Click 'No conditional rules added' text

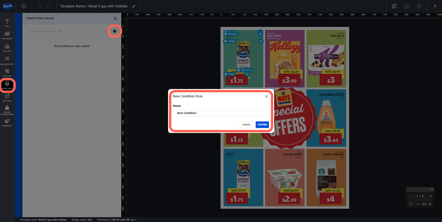tap(72, 46)
